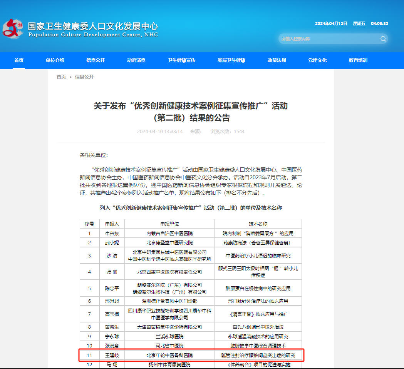Select the 首页 navigation menu item
This screenshot has width=404, height=369.
(18, 60)
